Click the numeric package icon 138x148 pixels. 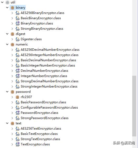coord(12,44)
